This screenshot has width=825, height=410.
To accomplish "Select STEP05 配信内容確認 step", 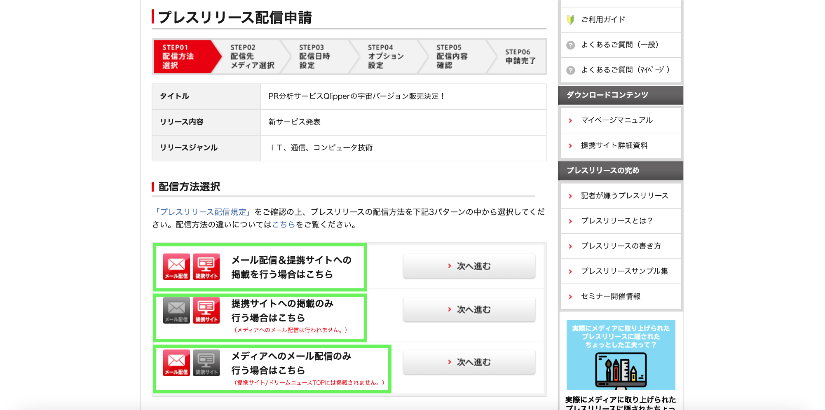I will (x=452, y=56).
